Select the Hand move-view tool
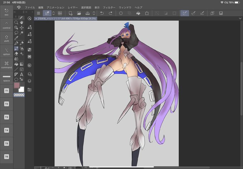The height and width of the screenshot is (169, 243). [21, 23]
